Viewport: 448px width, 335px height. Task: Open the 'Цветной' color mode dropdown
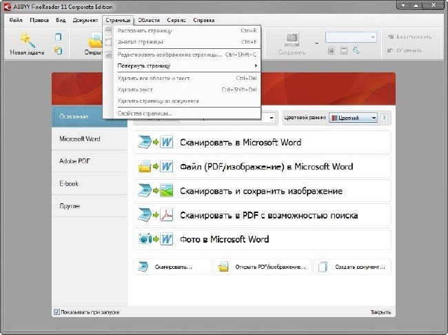click(353, 118)
